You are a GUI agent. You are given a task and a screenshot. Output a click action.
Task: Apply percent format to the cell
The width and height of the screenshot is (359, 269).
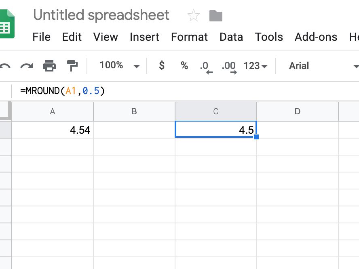184,66
